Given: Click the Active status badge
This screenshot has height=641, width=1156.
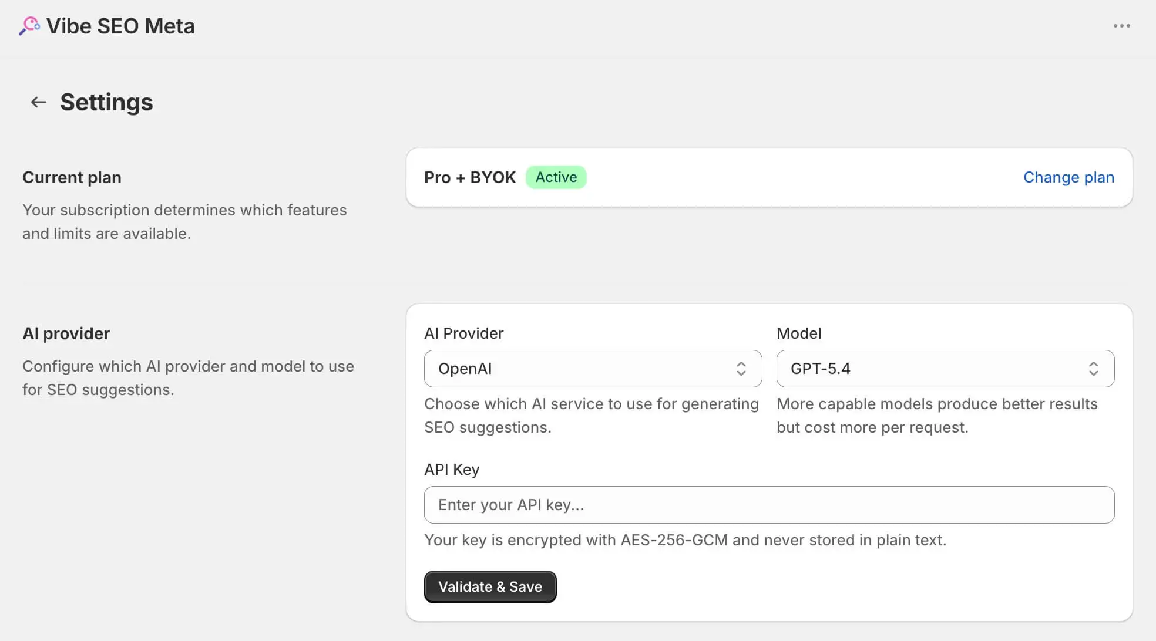Looking at the screenshot, I should [556, 177].
